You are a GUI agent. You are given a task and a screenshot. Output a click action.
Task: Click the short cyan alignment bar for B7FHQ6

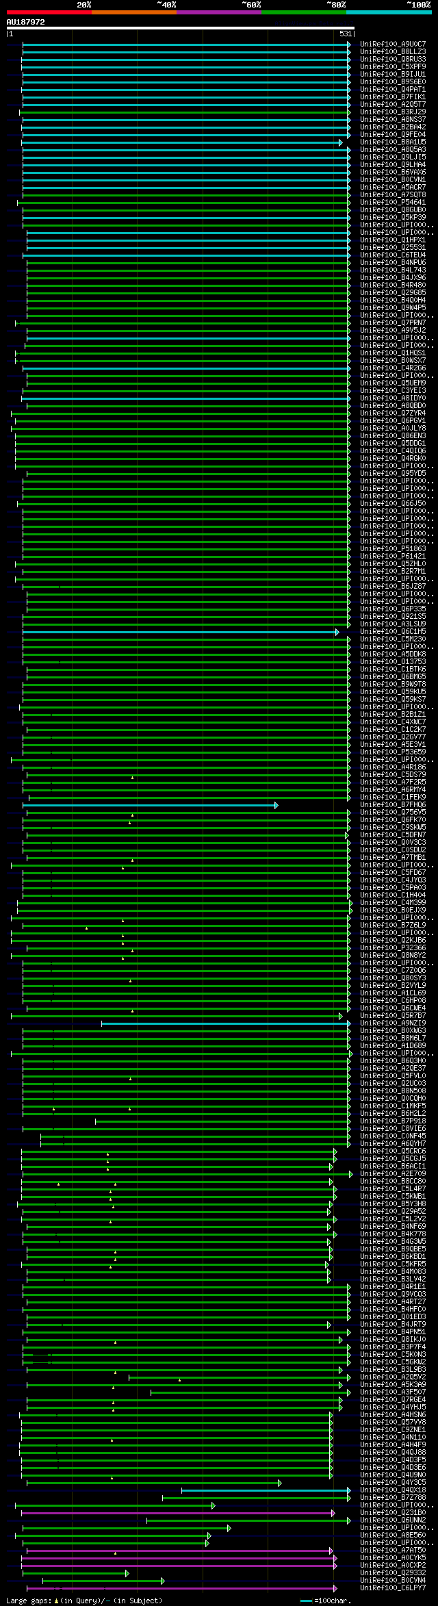pos(150,806)
